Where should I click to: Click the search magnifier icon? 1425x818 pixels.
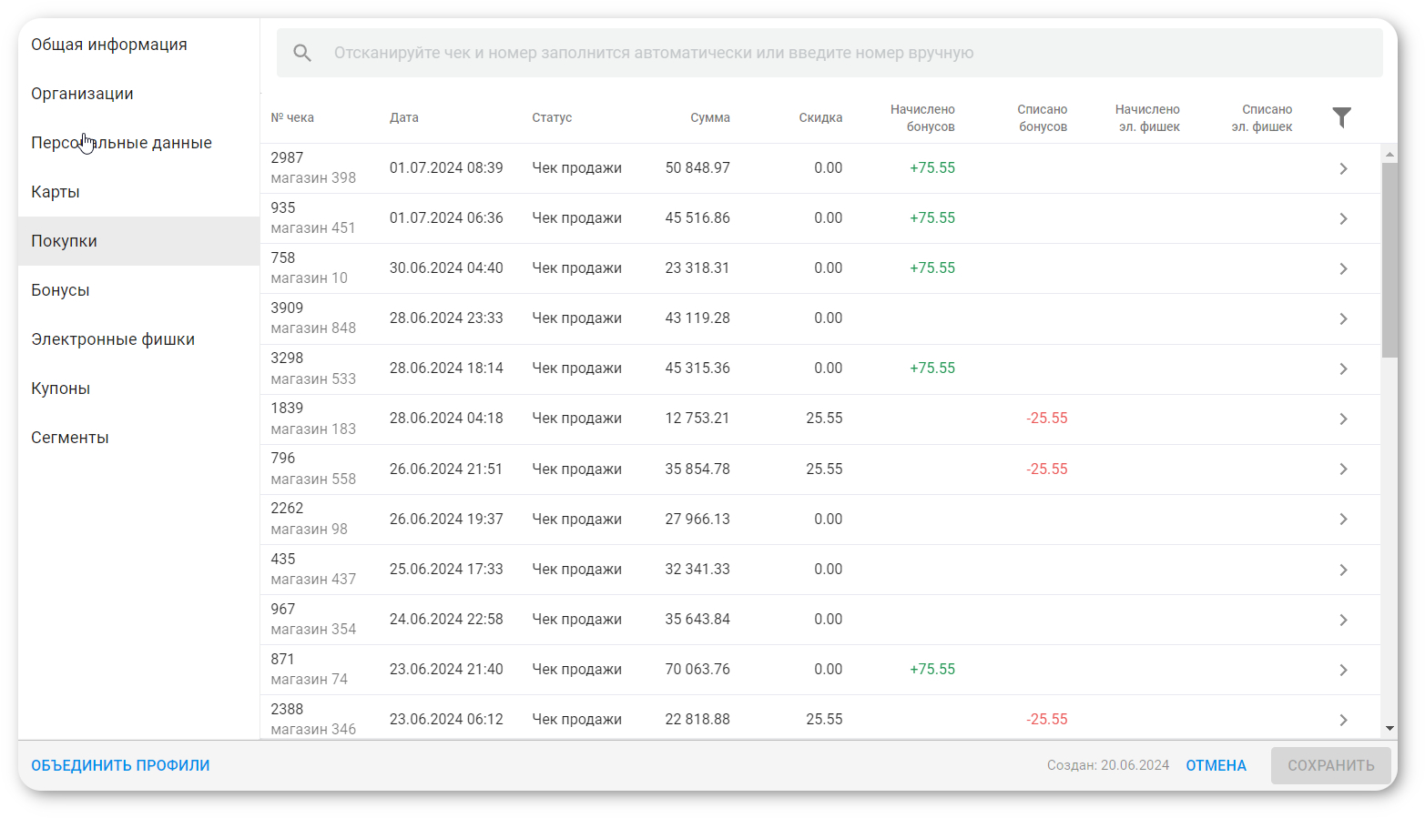coord(302,53)
